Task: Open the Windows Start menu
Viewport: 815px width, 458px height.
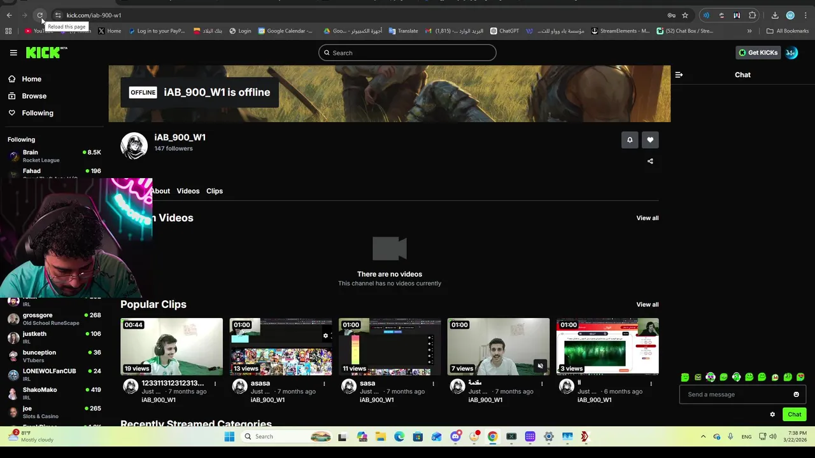Action: tap(229, 436)
